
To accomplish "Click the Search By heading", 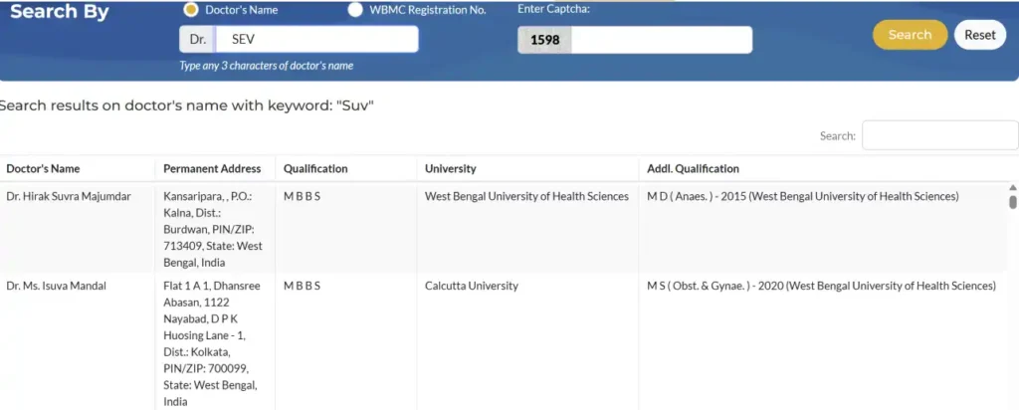I will click(x=60, y=12).
